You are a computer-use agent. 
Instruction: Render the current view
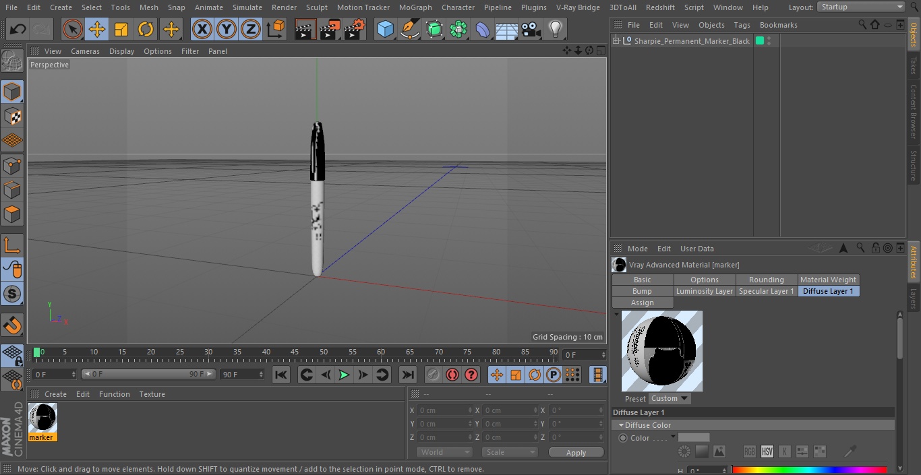[305, 29]
